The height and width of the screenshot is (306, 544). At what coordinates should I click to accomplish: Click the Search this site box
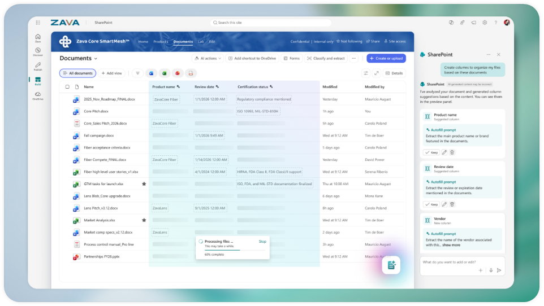point(271,23)
